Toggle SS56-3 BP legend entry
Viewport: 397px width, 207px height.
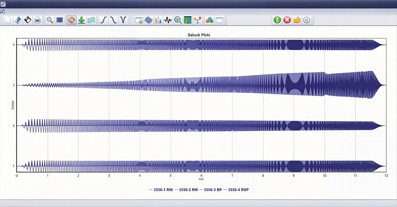211,189
